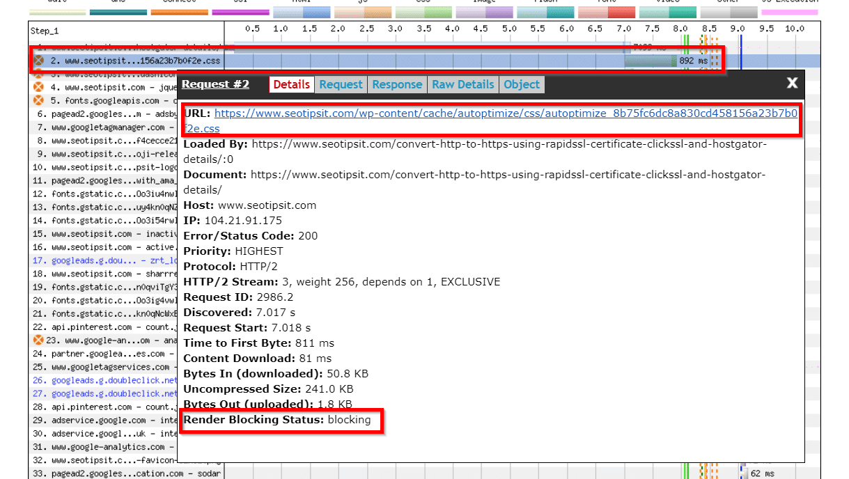Select request 17 googleads doubleclick row
The width and height of the screenshot is (849, 479).
click(x=104, y=260)
